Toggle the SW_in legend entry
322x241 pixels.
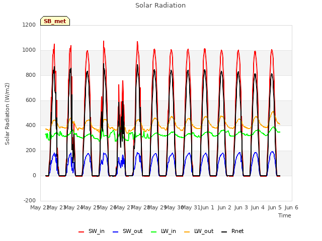(x=92, y=231)
